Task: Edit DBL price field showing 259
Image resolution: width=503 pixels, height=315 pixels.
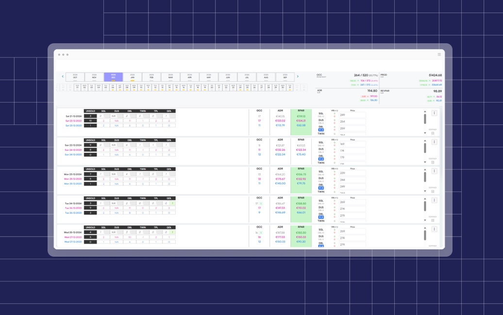Action: [352, 128]
